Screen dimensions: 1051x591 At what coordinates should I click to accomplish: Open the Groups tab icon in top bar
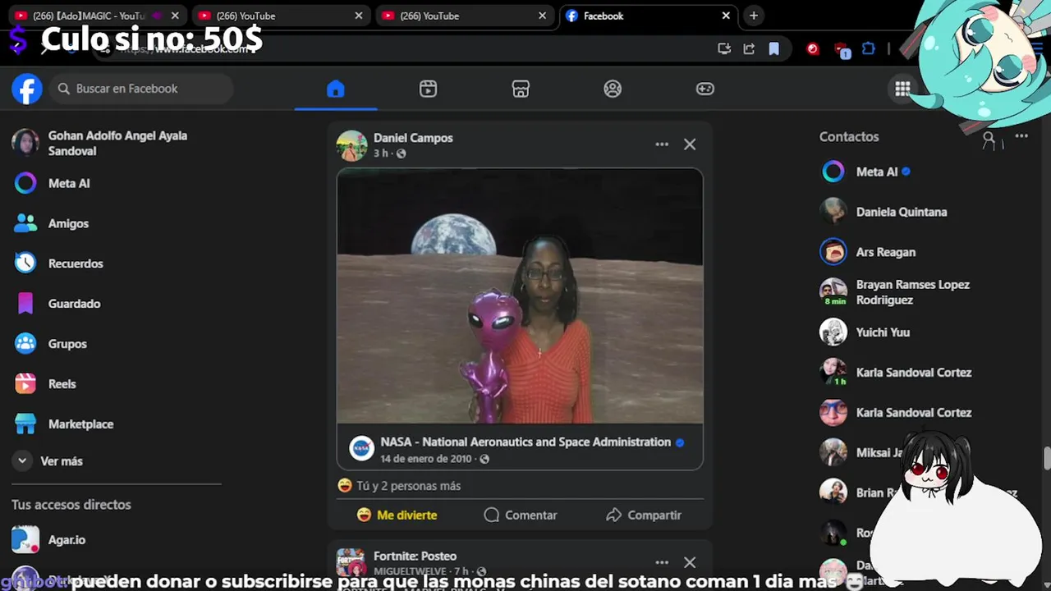coord(613,89)
